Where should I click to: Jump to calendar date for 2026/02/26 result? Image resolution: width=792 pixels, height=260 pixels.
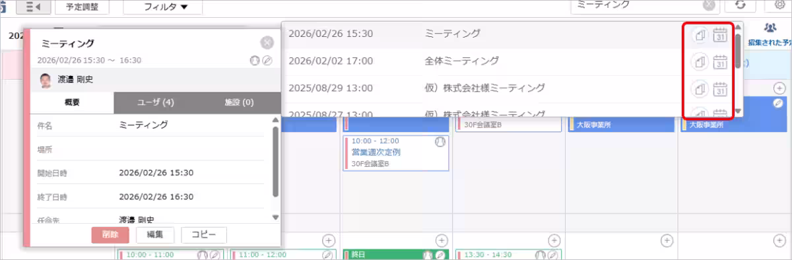pyautogui.click(x=720, y=34)
